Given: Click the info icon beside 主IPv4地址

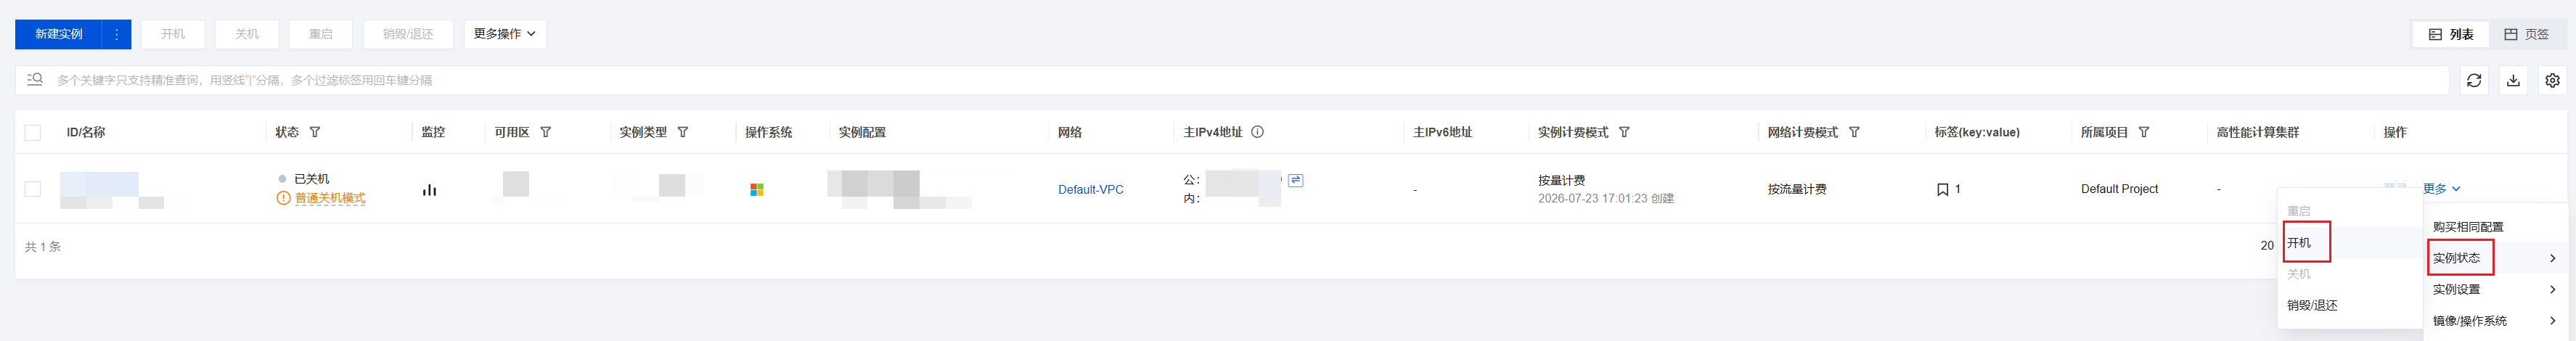Looking at the screenshot, I should [x=1257, y=132].
